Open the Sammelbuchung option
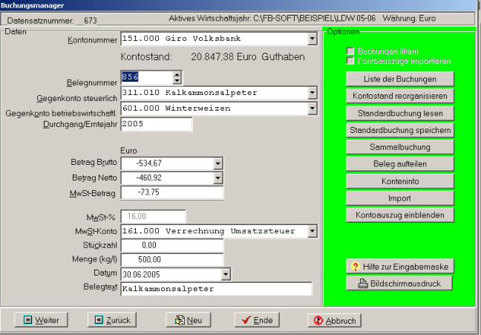The image size is (481, 335). point(400,147)
